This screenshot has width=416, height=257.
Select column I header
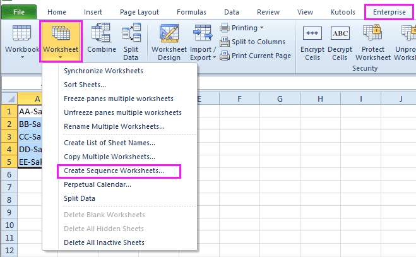pyautogui.click(x=361, y=99)
